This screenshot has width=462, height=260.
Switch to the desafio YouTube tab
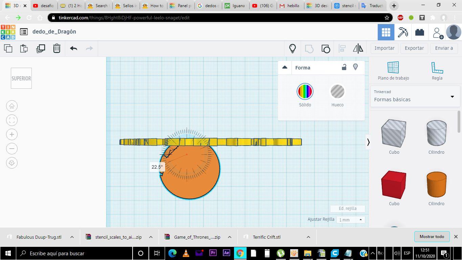pos(44,6)
